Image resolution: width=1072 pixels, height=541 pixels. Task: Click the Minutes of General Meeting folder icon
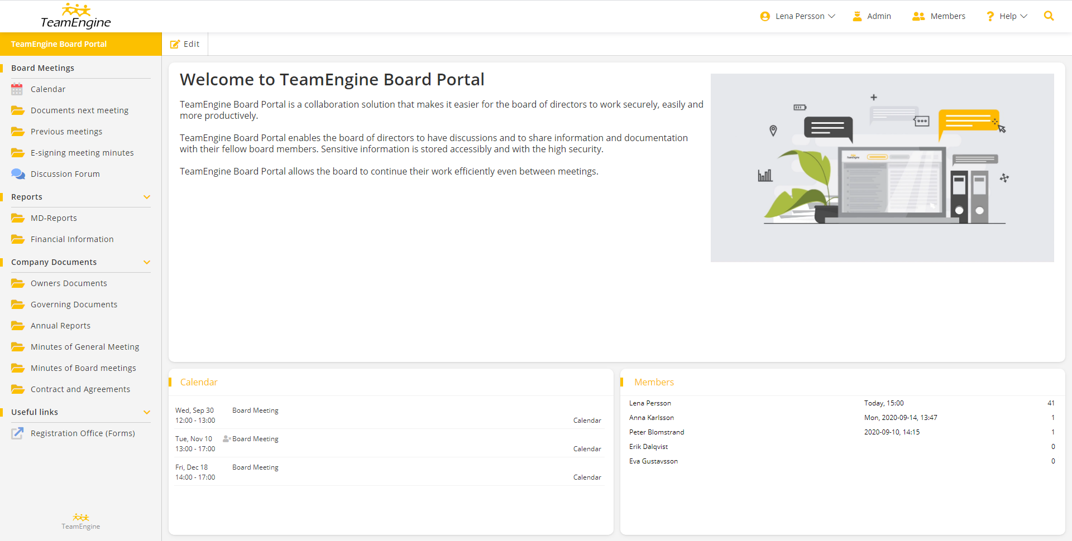pyautogui.click(x=18, y=347)
